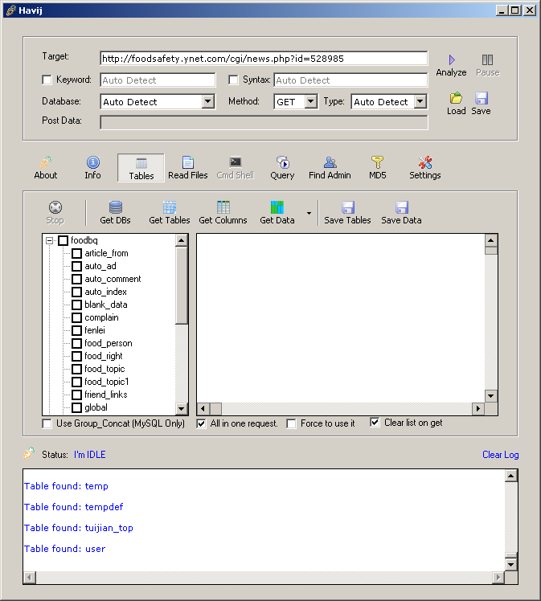Open the Get Data dropdown arrow
Viewport: 541px width, 601px height.
[x=309, y=213]
